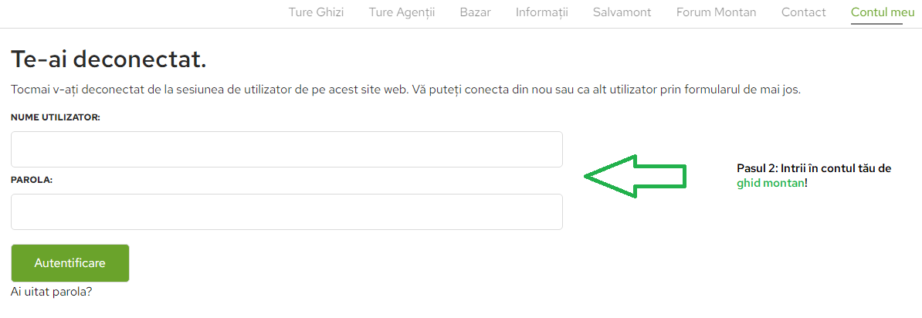Click inside the Parola input field

286,211
